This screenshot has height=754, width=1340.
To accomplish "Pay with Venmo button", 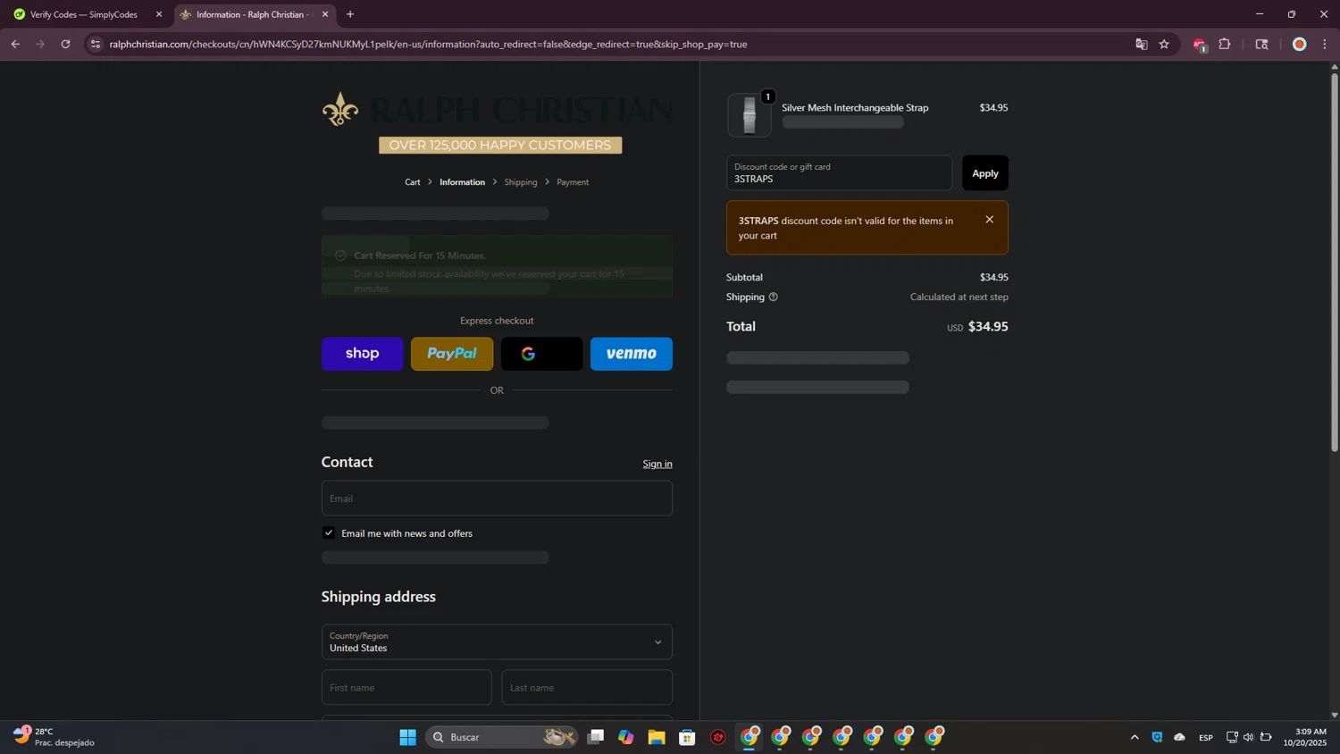I will (631, 354).
